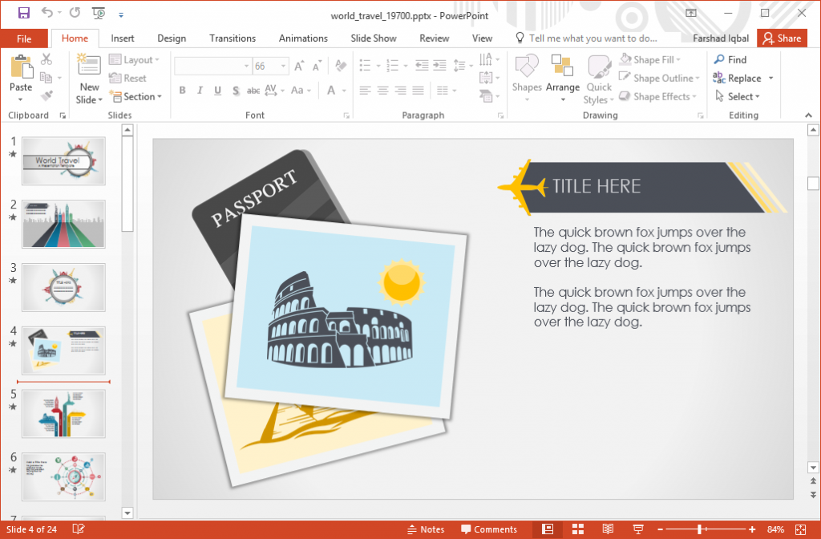Click the Shape Fill icon
Screen dimensions: 821x539
(627, 59)
